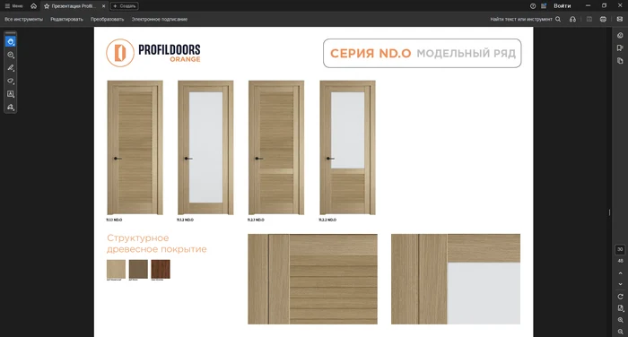This screenshot has height=337, width=628.
Task: Click the right pane collapse handle
Action: [x=609, y=212]
